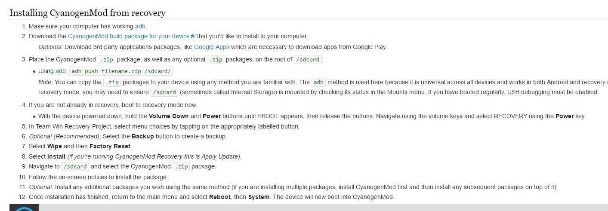This screenshot has width=608, height=211.
Task: Open the CyanogenMod build package download link
Action: [x=129, y=36]
